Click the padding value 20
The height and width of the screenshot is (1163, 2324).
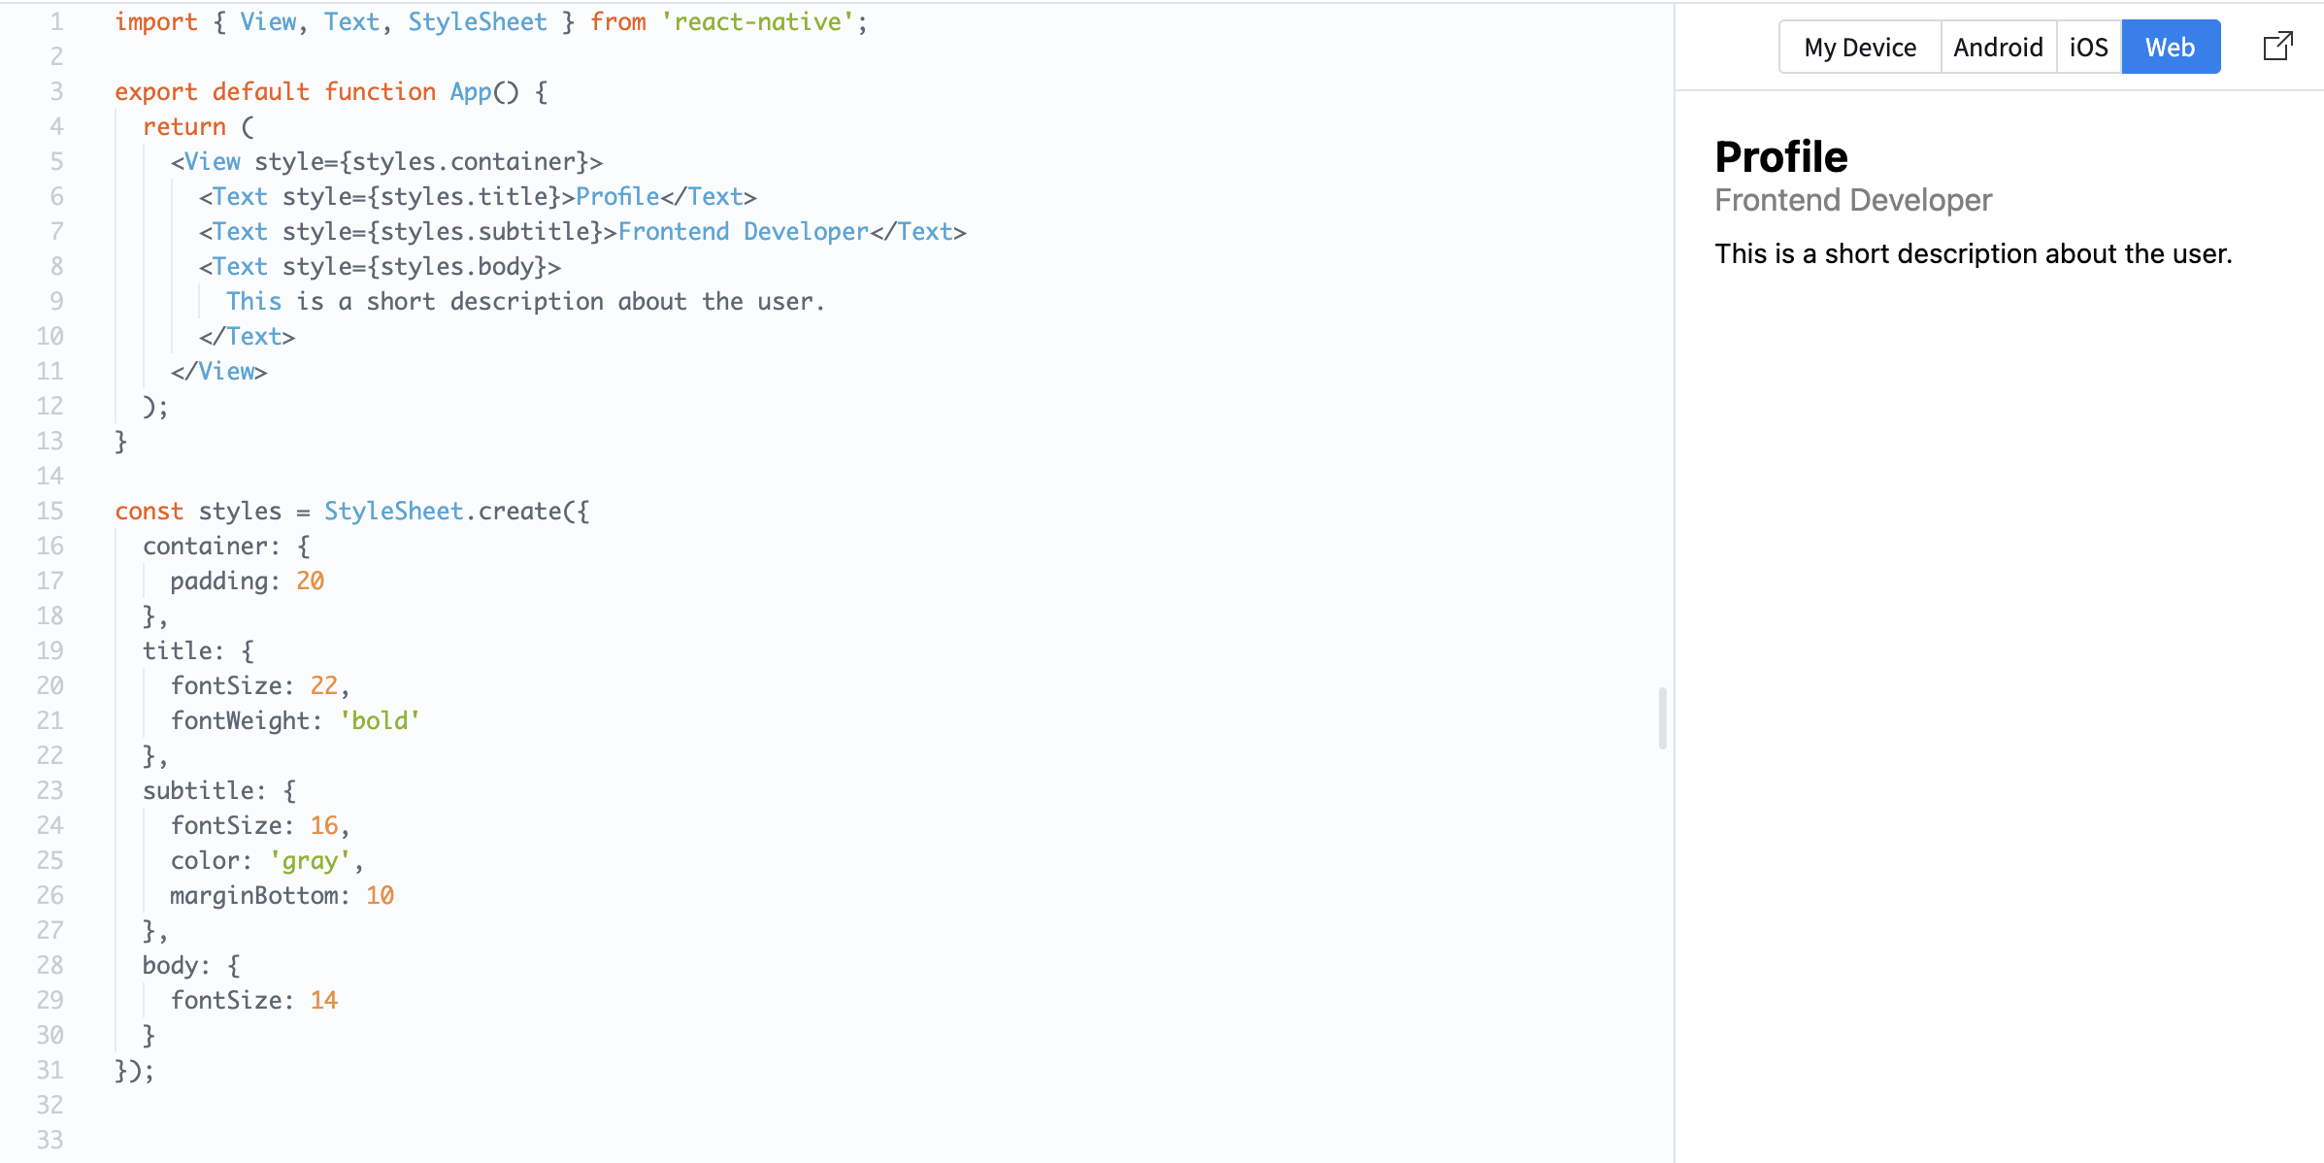(x=310, y=581)
